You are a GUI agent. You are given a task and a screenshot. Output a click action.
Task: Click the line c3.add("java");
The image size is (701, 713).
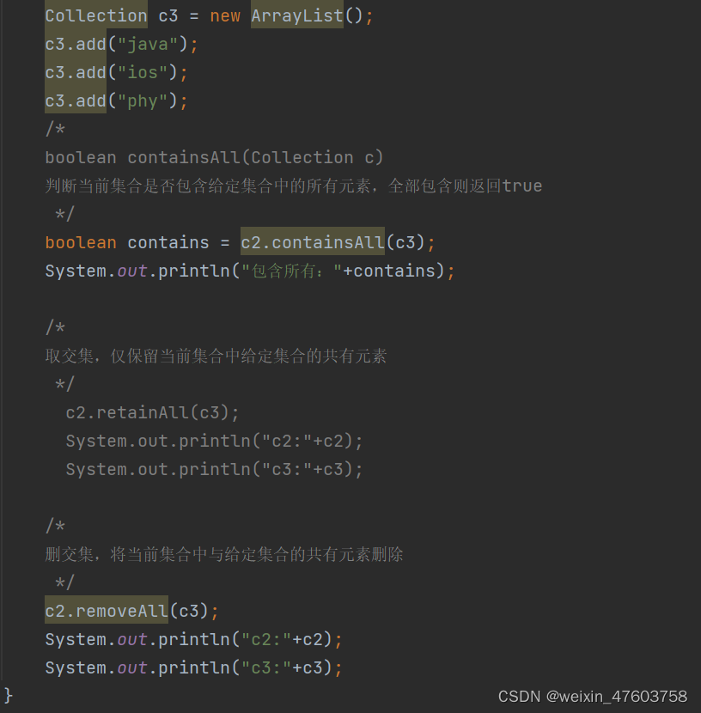(121, 45)
